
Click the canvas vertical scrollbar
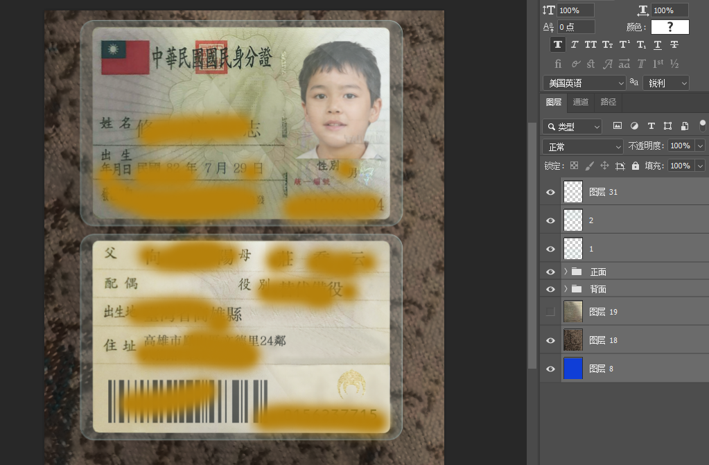click(532, 244)
